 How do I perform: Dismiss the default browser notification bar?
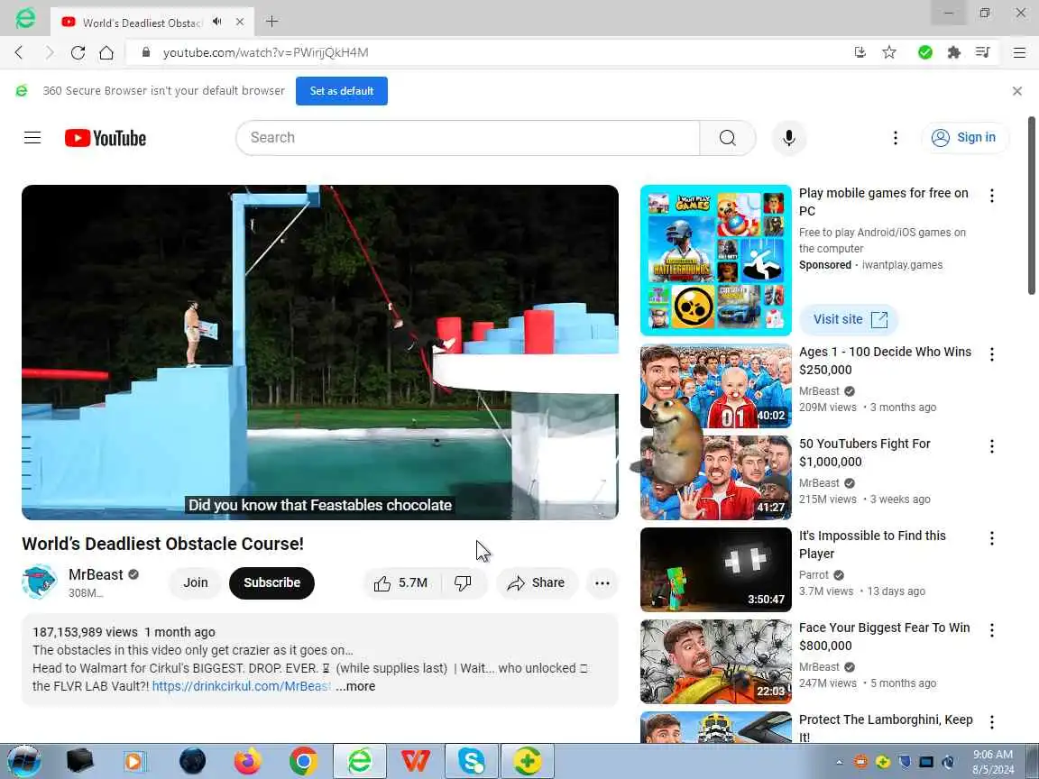[x=1017, y=91]
